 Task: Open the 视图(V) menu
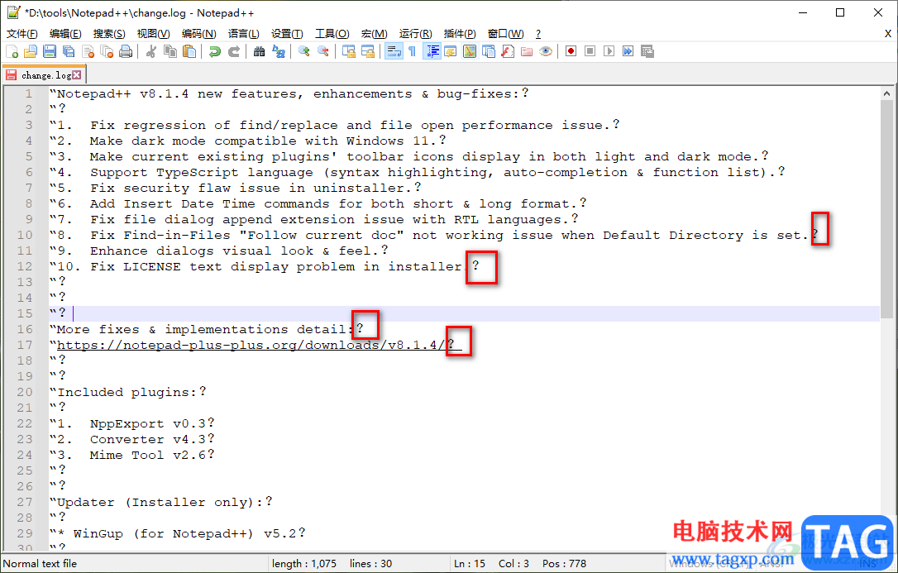point(154,34)
